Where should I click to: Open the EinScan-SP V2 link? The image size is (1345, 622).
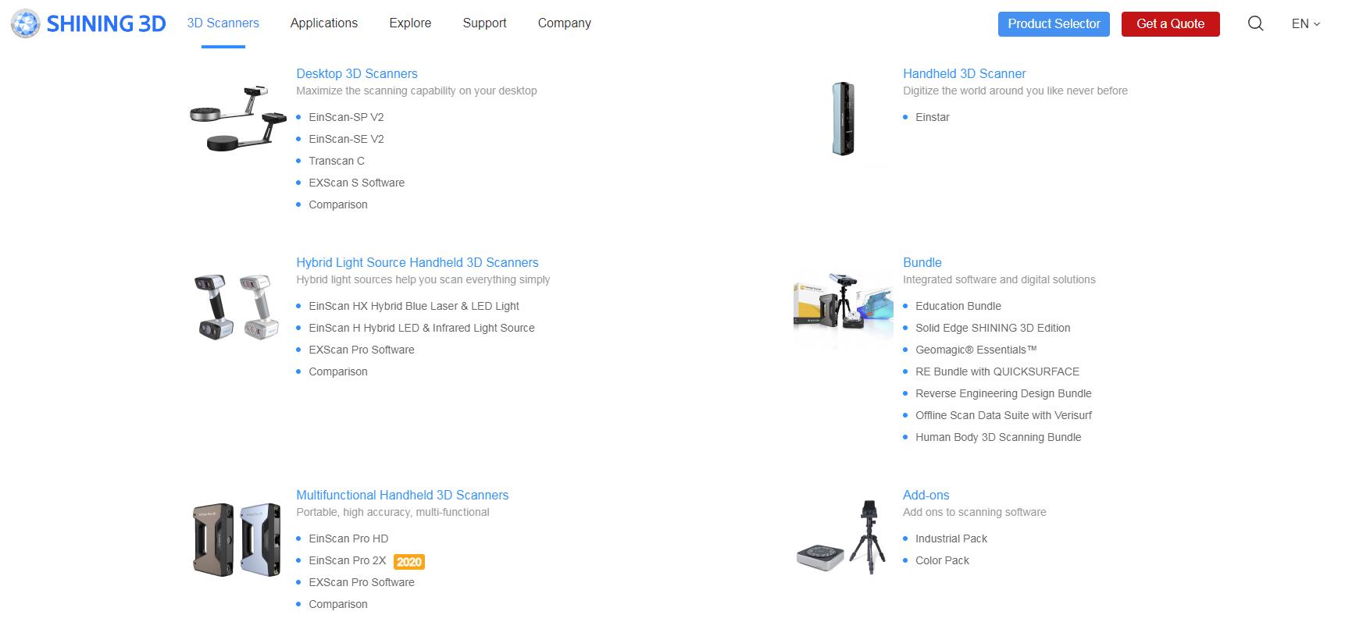click(x=346, y=117)
